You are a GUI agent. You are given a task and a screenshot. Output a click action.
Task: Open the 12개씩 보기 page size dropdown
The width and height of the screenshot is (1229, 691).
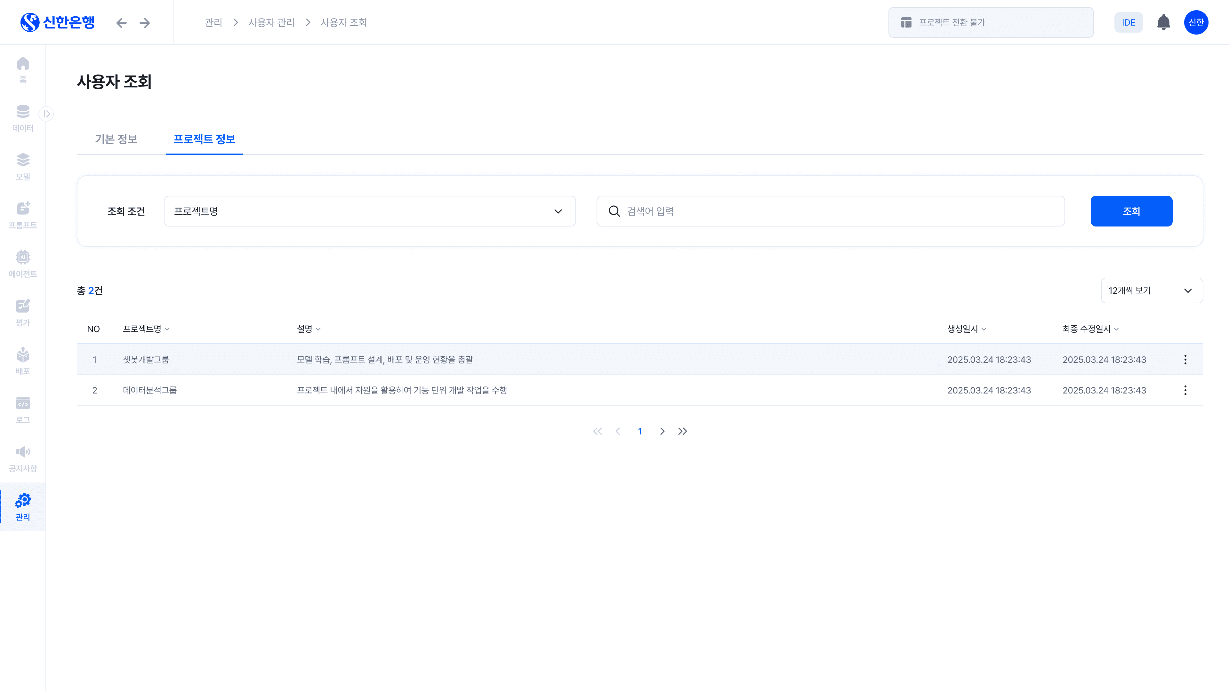point(1151,290)
